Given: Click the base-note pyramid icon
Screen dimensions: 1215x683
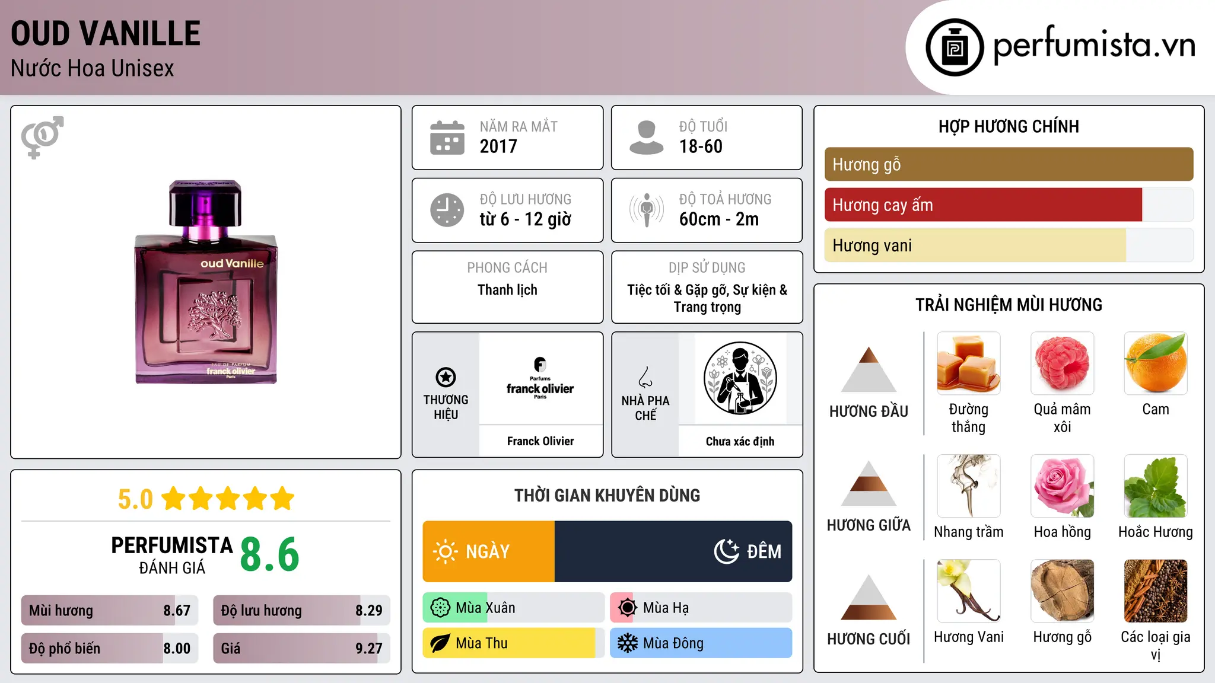Looking at the screenshot, I should coord(869,597).
